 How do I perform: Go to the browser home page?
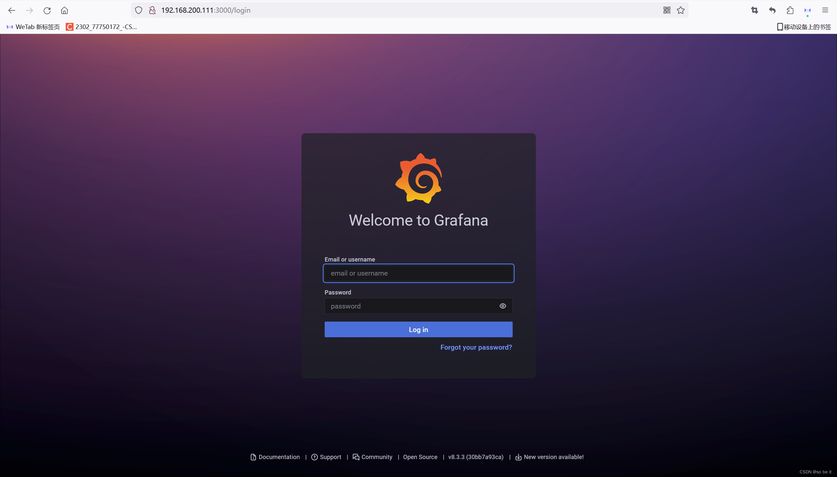64,10
